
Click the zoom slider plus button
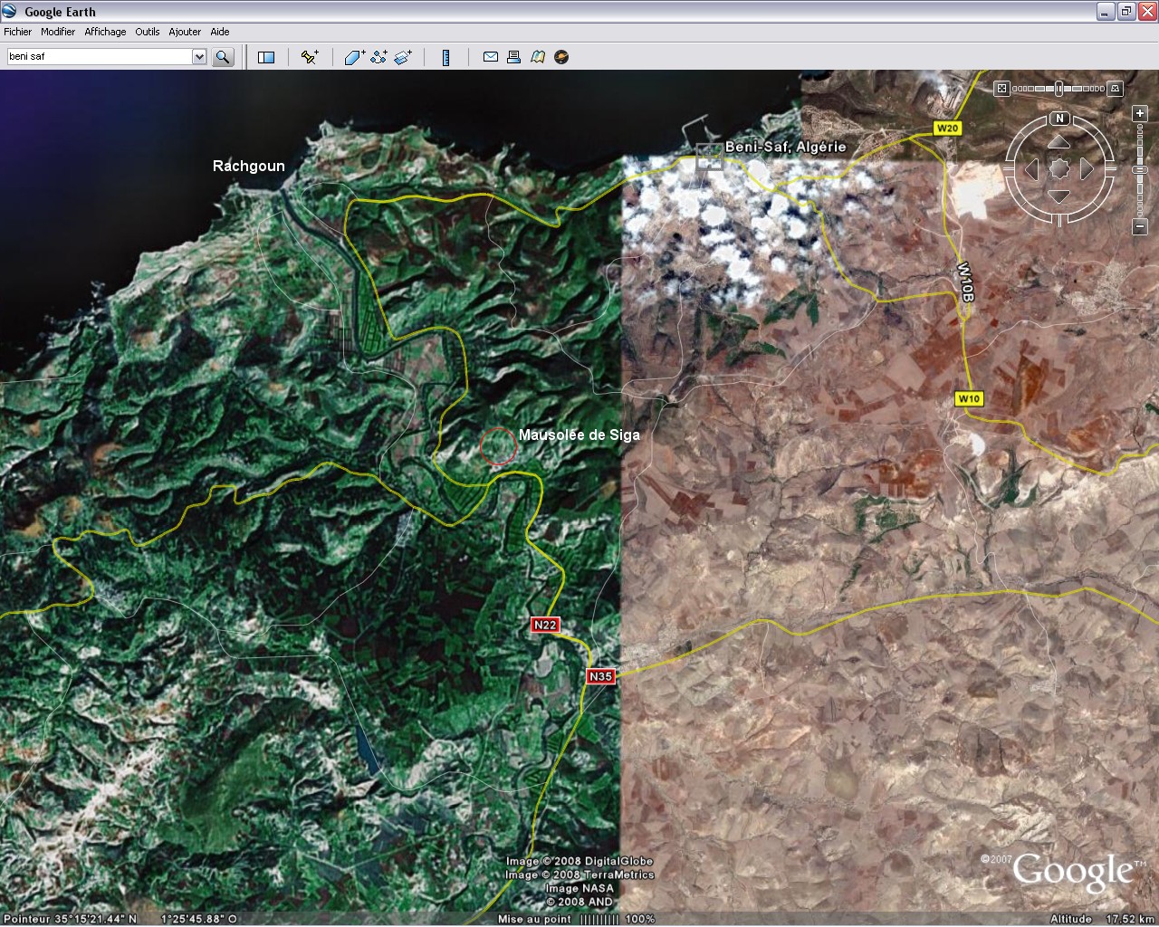click(1140, 113)
